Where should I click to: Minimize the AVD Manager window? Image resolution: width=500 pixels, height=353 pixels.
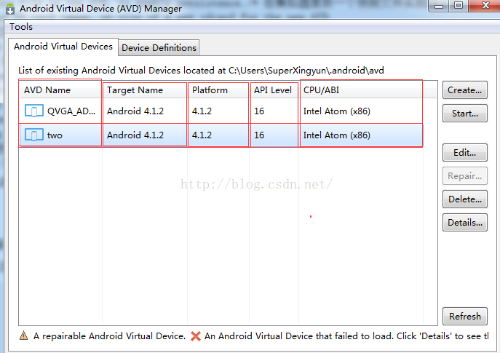[x=439, y=6]
